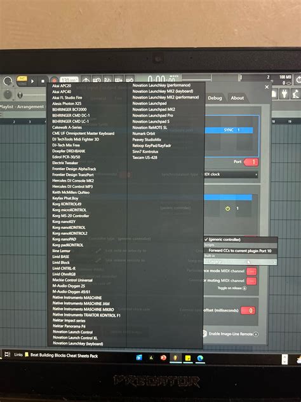Expand the Legacy submenu
This screenshot has height=402, width=301.
tap(240, 262)
